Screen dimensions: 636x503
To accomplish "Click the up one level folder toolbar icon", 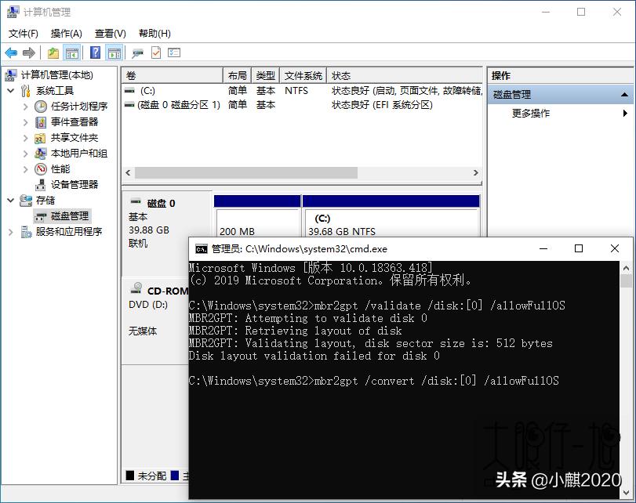I will 53,52.
